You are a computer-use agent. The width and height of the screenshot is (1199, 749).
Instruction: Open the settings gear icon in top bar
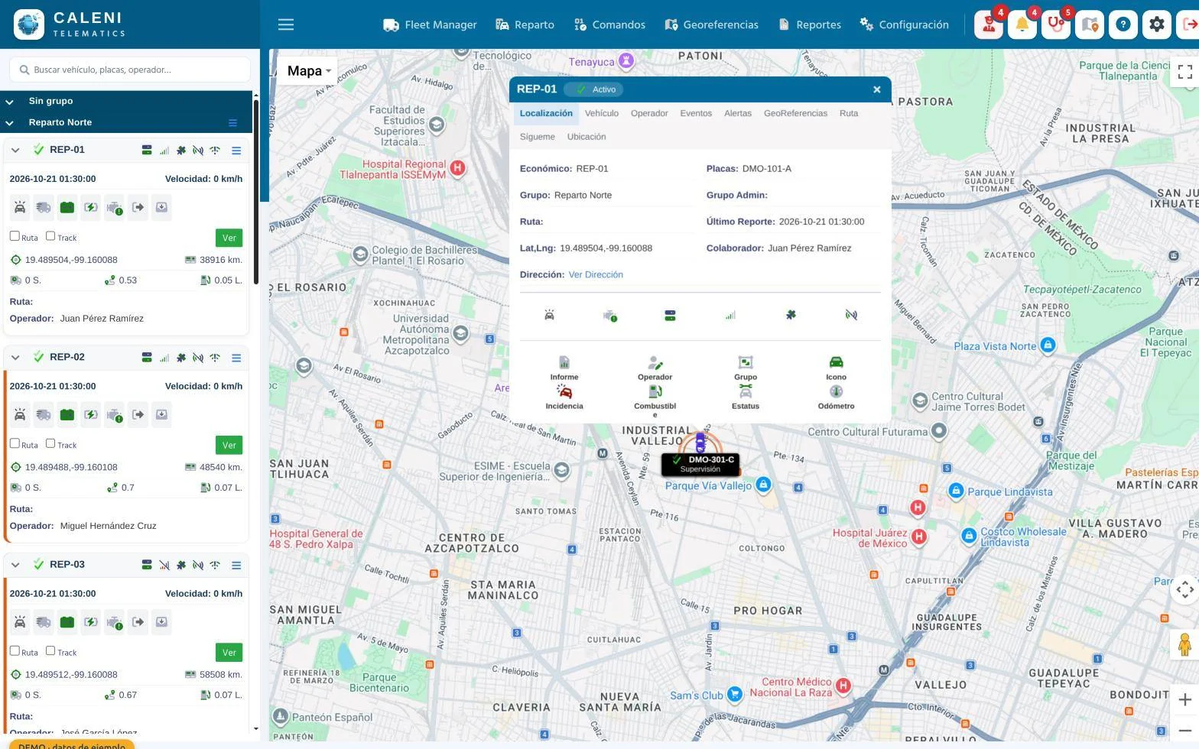tap(1157, 24)
